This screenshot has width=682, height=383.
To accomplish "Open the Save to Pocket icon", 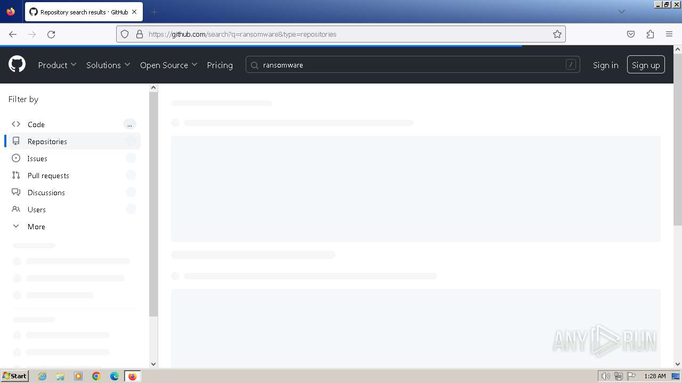I will pos(631,34).
